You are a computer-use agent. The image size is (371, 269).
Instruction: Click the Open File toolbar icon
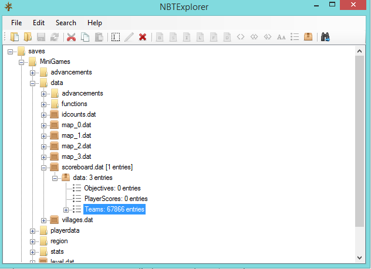click(x=15, y=37)
